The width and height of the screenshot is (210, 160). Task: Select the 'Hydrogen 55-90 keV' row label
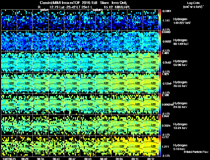pos(180,63)
